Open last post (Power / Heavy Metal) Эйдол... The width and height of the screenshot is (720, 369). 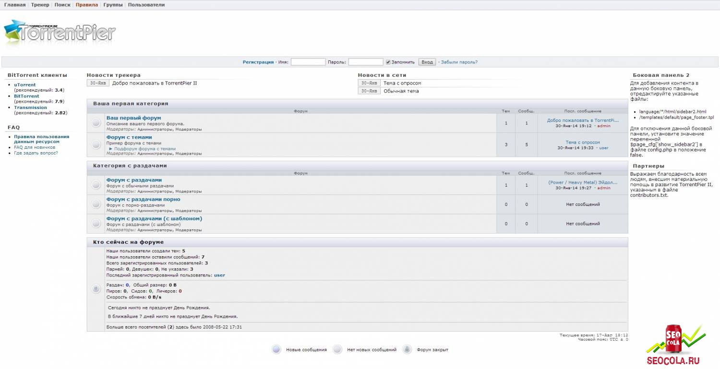pyautogui.click(x=583, y=182)
